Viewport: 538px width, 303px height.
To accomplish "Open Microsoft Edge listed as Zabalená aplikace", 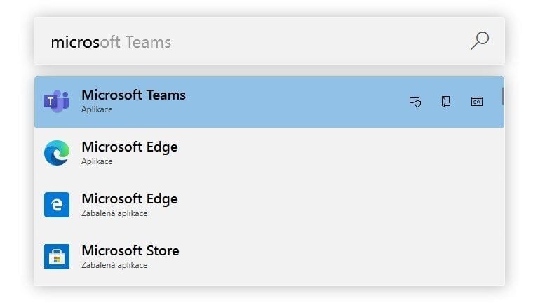I will click(x=130, y=199).
